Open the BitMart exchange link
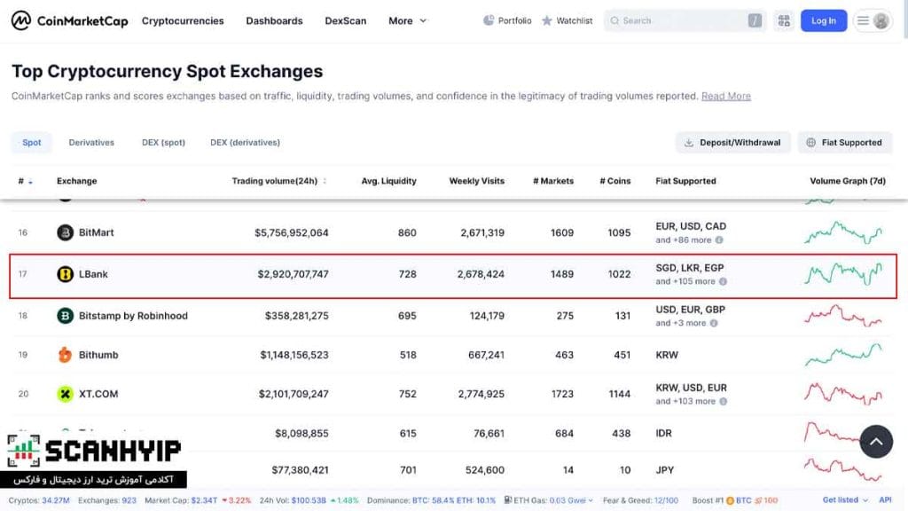Viewport: 908px width, 511px height. 96,232
